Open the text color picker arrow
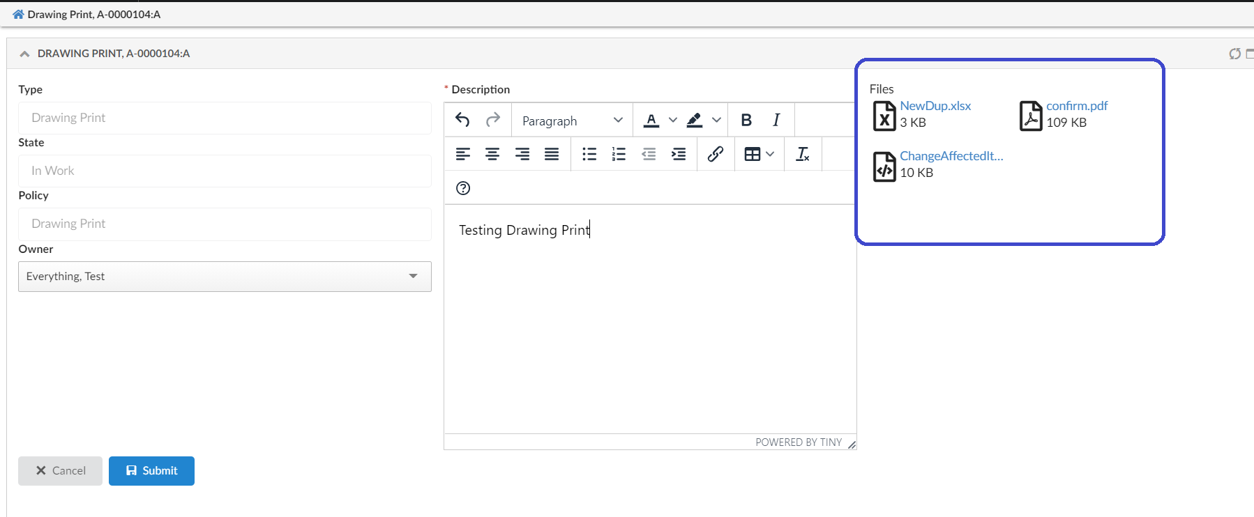The height and width of the screenshot is (517, 1254). (673, 120)
